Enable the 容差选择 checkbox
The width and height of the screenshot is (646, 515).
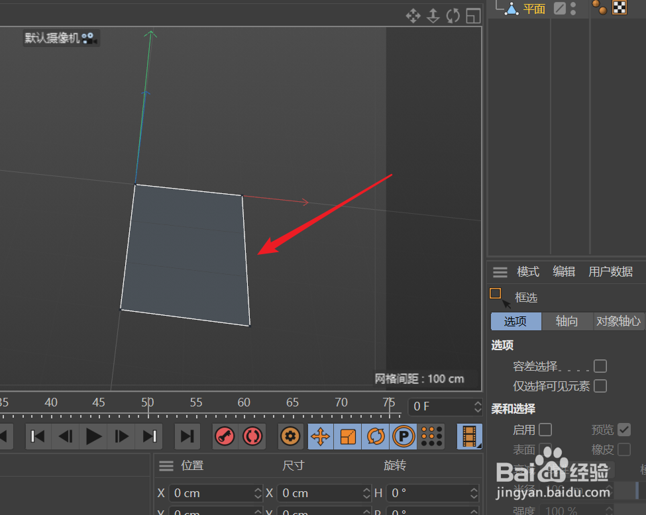pos(600,365)
